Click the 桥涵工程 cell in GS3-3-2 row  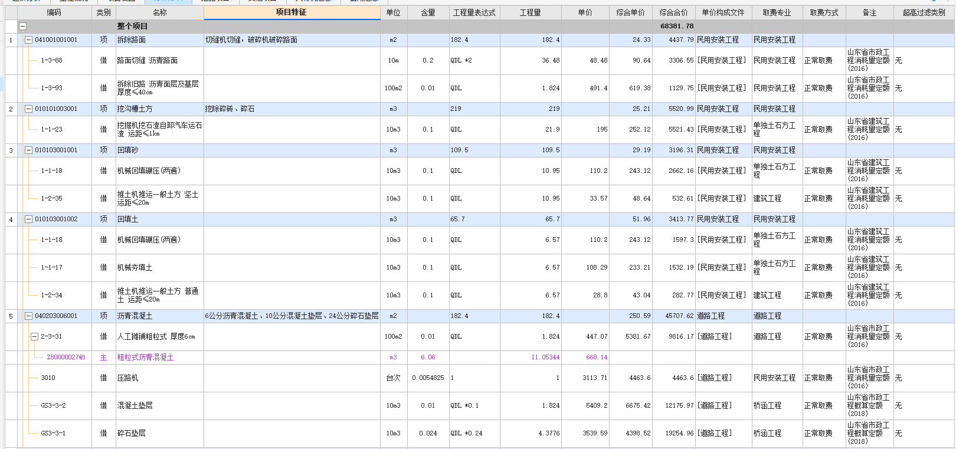777,405
